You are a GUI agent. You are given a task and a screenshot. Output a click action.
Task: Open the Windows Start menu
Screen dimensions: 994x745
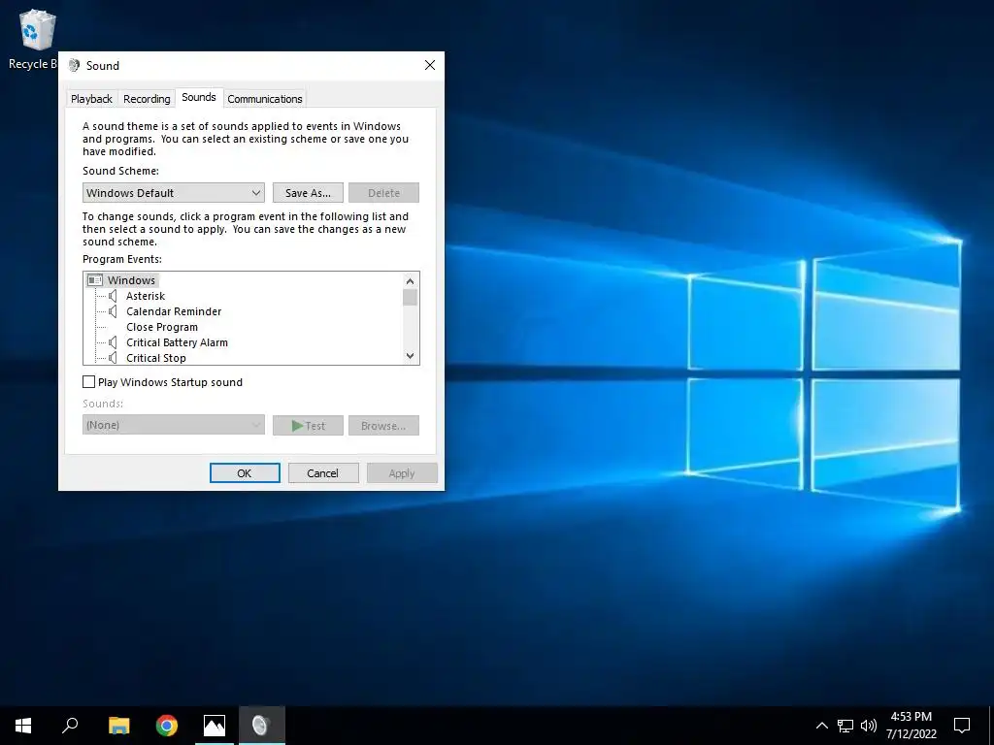[23, 726]
